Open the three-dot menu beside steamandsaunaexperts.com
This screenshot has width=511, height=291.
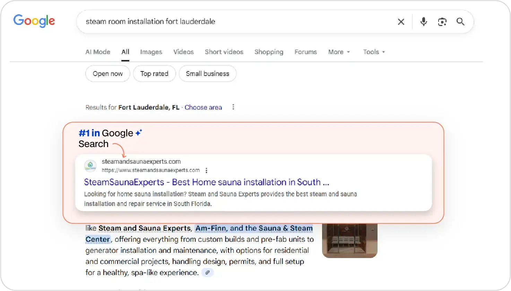[206, 170]
